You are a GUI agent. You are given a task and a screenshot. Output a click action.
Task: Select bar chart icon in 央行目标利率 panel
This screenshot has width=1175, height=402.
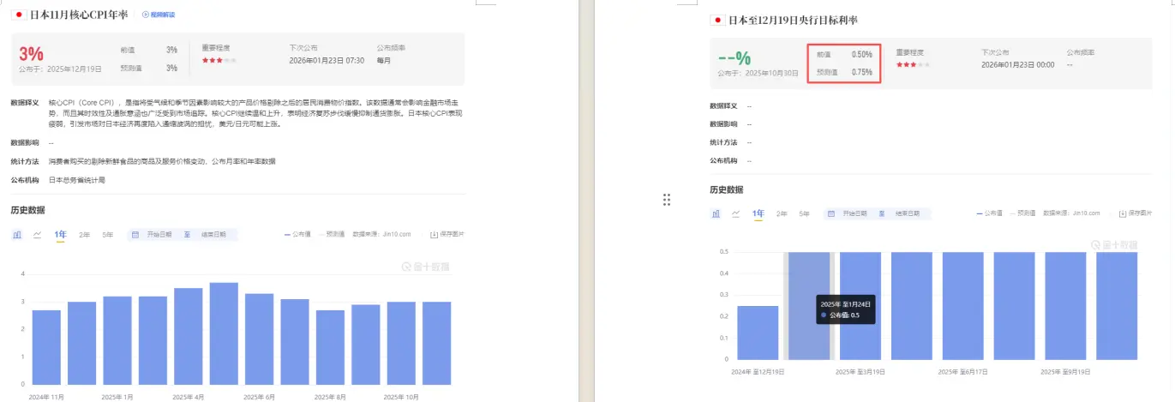coord(716,213)
